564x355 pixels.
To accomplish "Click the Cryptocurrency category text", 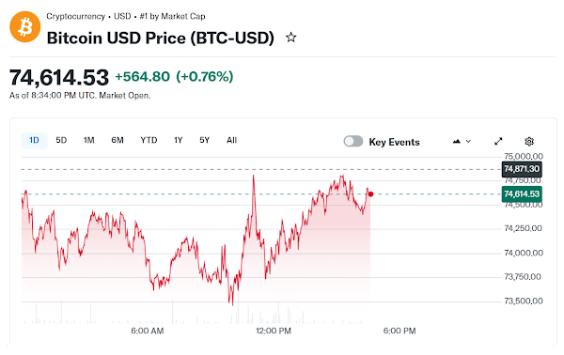I will [75, 16].
